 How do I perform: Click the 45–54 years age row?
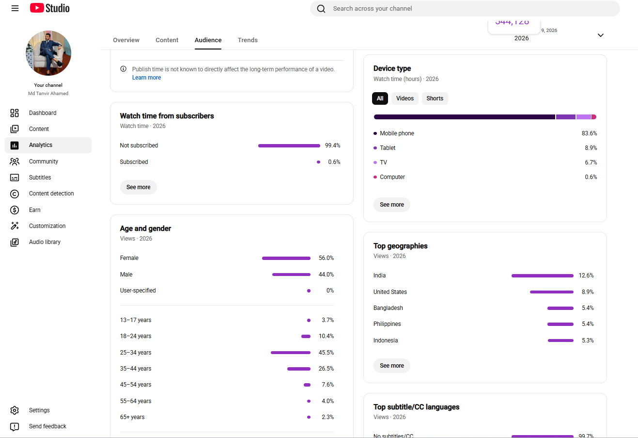coord(227,385)
